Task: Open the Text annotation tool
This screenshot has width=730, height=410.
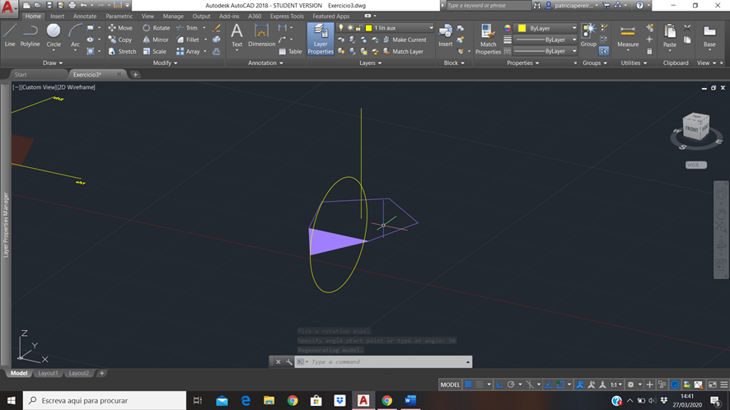Action: click(236, 35)
